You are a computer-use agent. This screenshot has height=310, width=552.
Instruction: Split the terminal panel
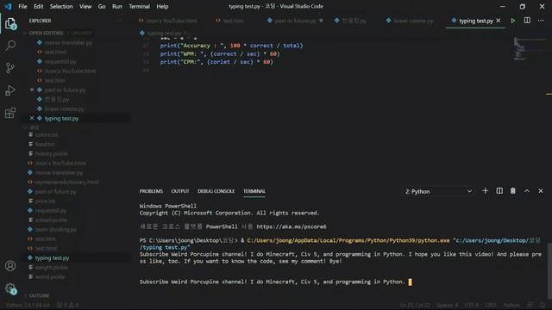coord(499,191)
